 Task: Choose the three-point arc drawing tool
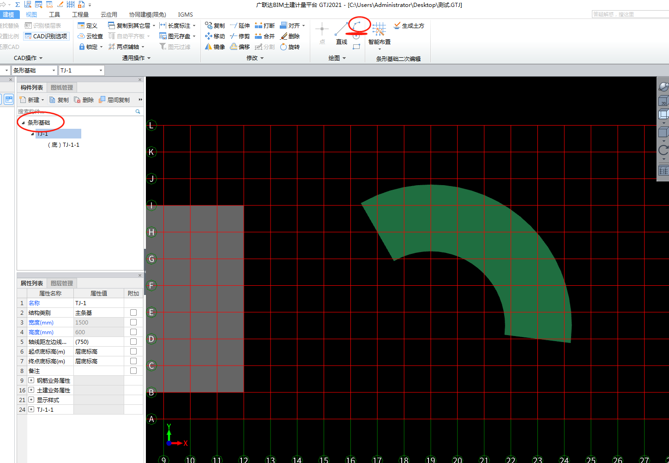click(356, 25)
